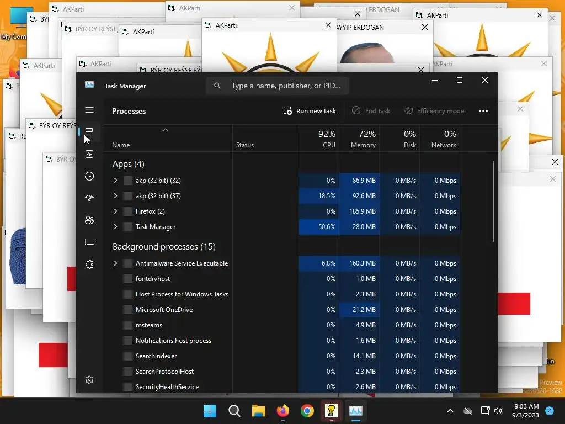
Task: Click the Apps (4) group heading
Action: [x=128, y=164]
